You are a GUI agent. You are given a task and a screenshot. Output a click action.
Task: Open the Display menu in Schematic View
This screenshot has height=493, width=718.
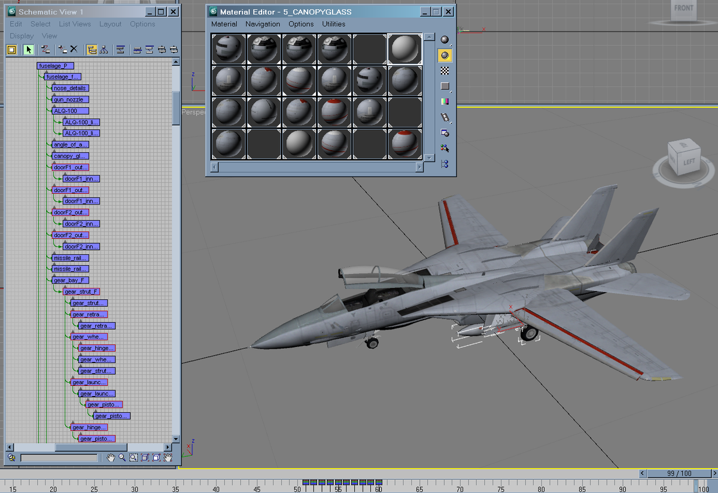[22, 36]
